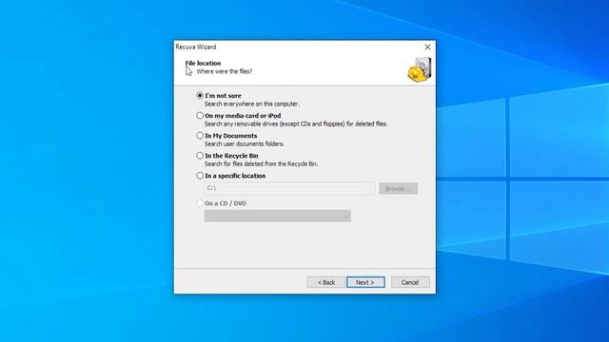Image resolution: width=609 pixels, height=342 pixels.
Task: Select the "I'm not sure" radio option
Action: [200, 95]
